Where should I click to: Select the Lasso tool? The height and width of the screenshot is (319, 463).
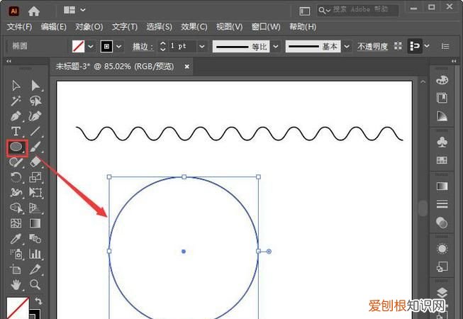[35, 101]
